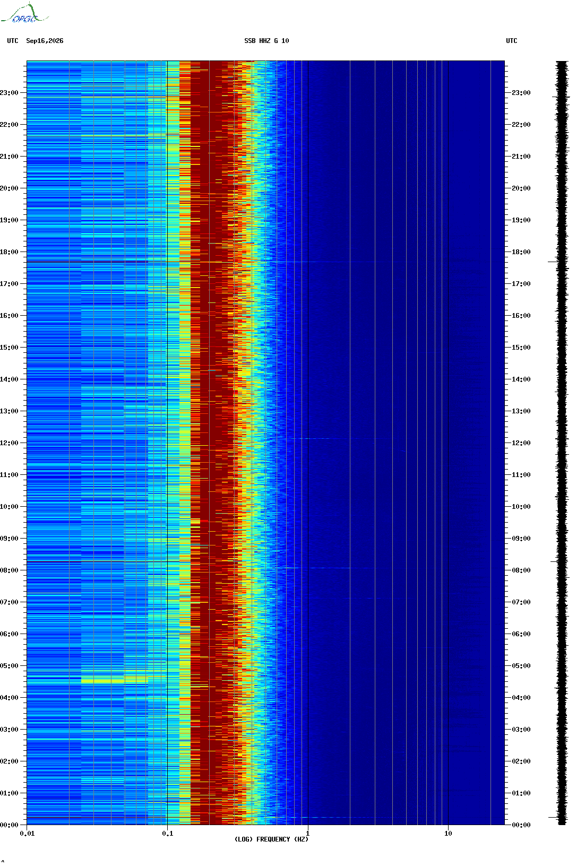
Task: Select the 08:00 tick on right axis
Action: 521,570
